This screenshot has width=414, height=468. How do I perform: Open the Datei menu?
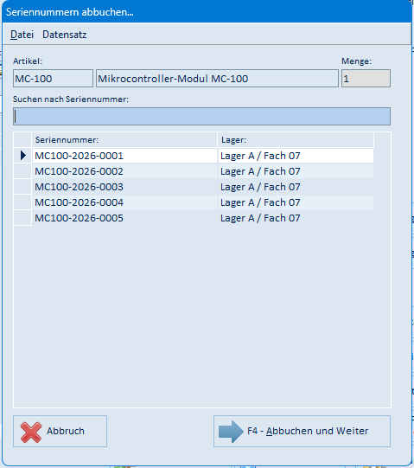pyautogui.click(x=22, y=35)
